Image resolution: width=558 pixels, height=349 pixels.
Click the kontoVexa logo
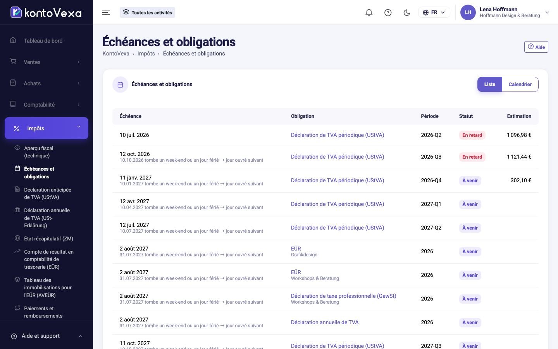[x=46, y=12]
